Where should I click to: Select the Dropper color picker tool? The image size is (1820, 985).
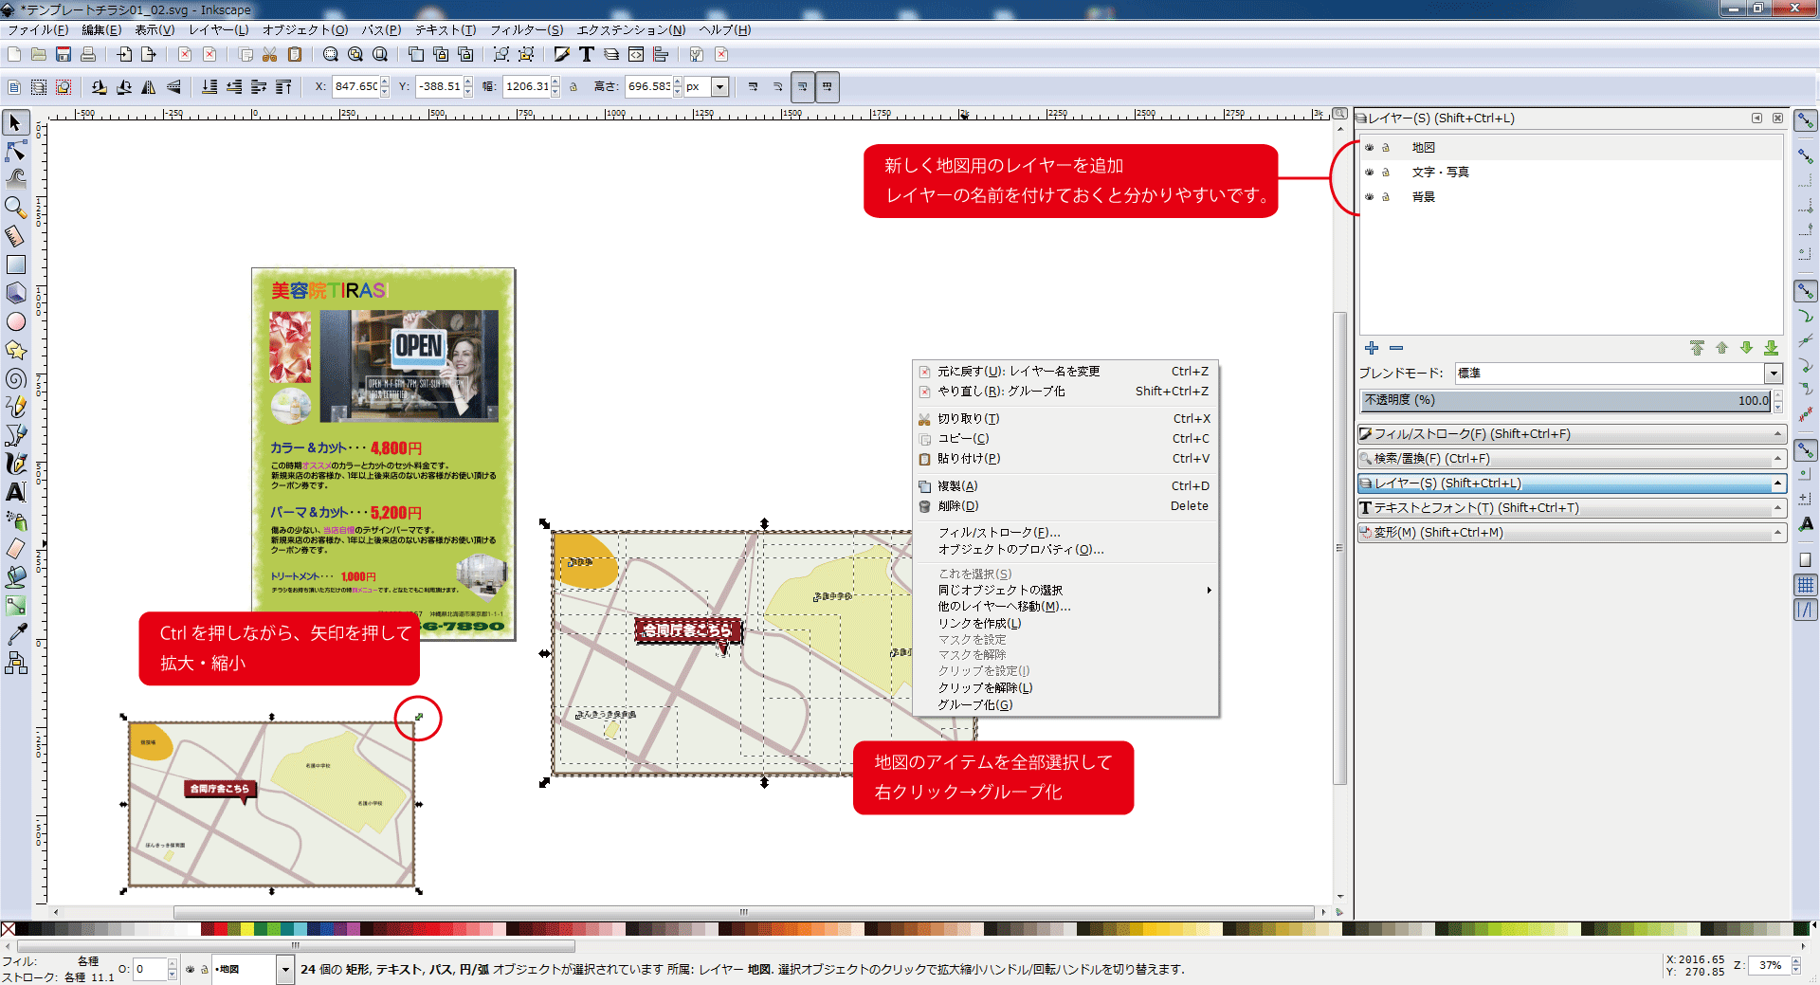[x=15, y=634]
